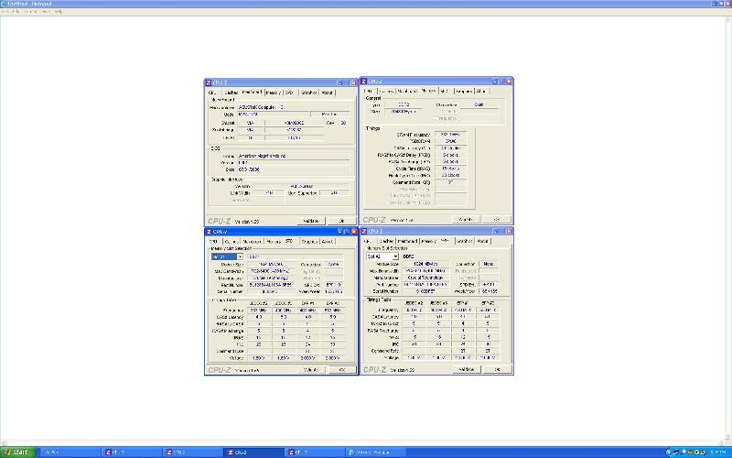Select the Part Number field in Slot #1 window

pyautogui.click(x=270, y=285)
